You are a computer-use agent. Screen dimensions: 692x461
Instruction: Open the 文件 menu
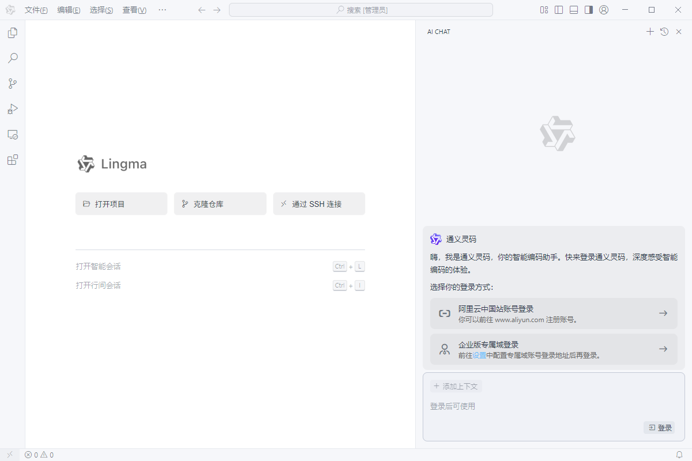tap(36, 10)
